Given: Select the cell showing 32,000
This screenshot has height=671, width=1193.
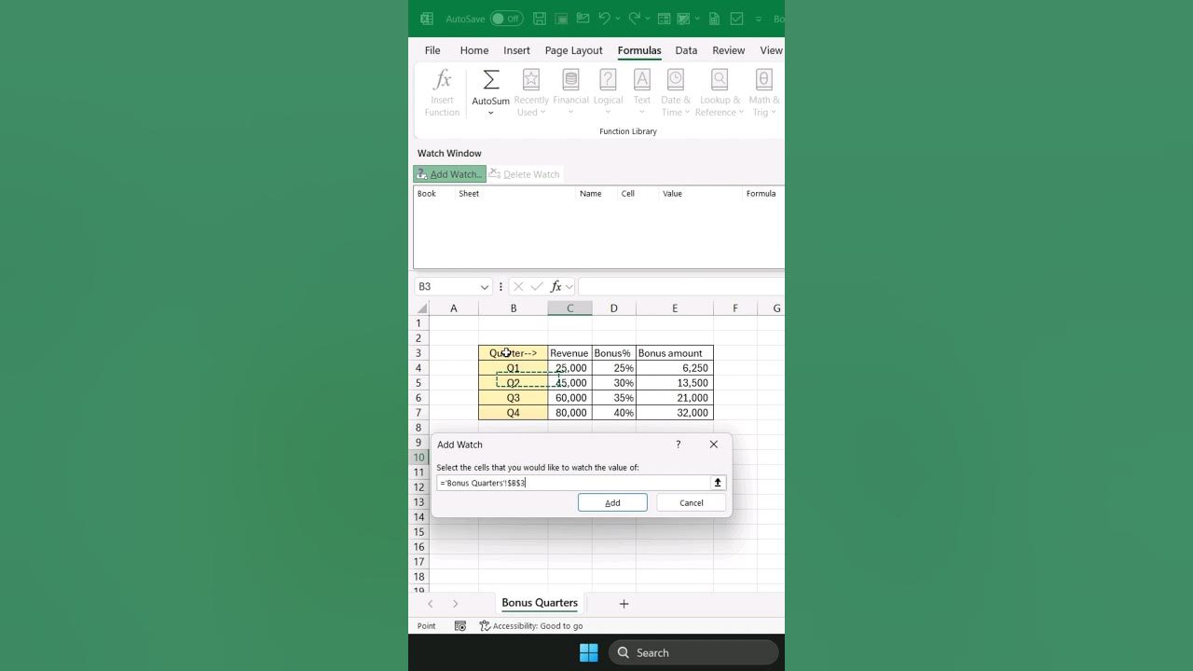Looking at the screenshot, I should point(675,413).
